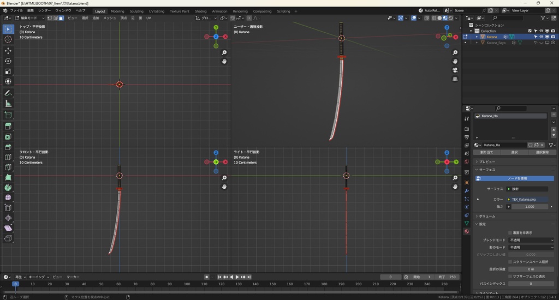
Task: Select the Measure tool
Action: pos(8,104)
